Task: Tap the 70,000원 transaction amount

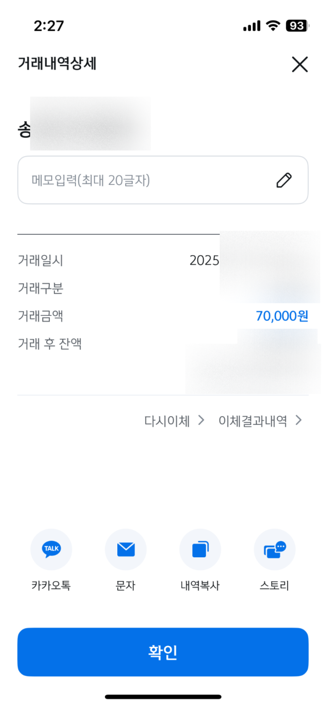Action: (x=282, y=316)
